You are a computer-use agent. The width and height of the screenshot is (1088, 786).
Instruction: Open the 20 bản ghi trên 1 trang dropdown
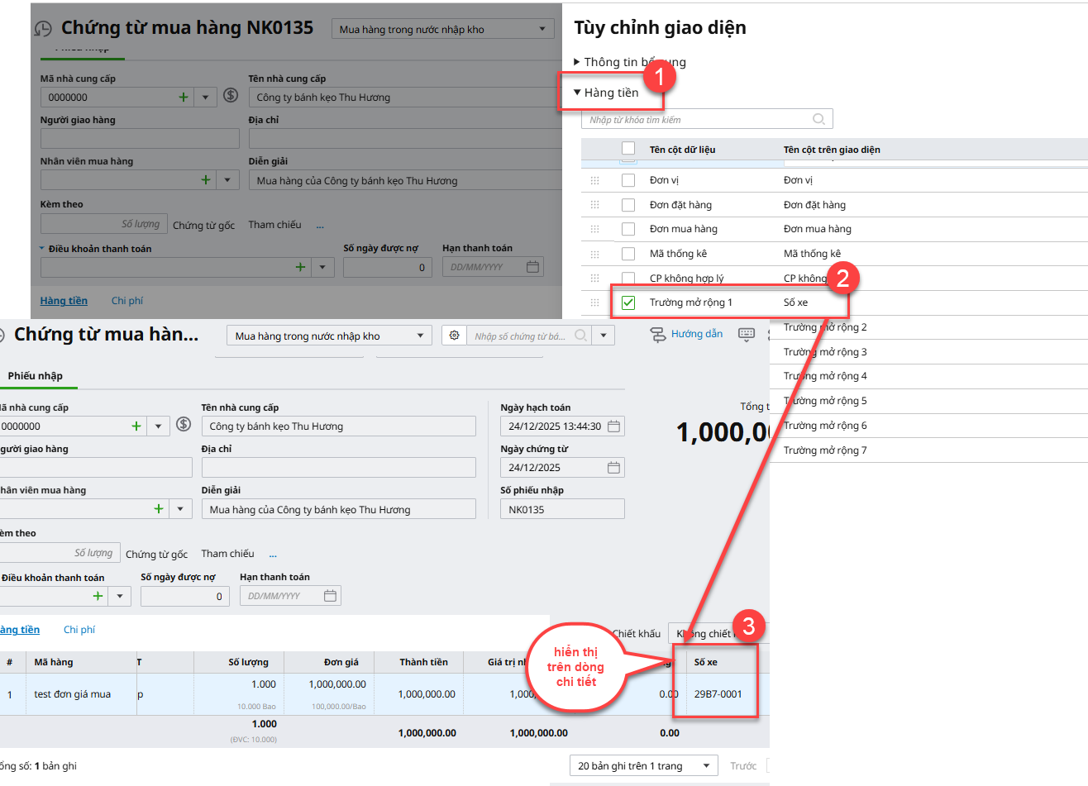point(644,766)
